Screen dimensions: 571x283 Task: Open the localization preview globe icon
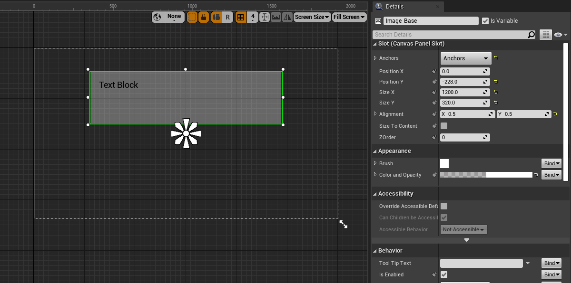[158, 17]
